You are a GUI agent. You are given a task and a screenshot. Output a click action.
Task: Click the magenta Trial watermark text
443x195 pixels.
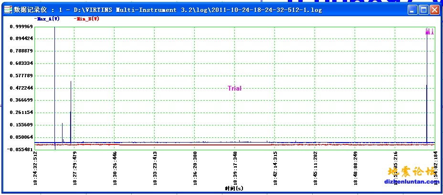[x=234, y=88]
